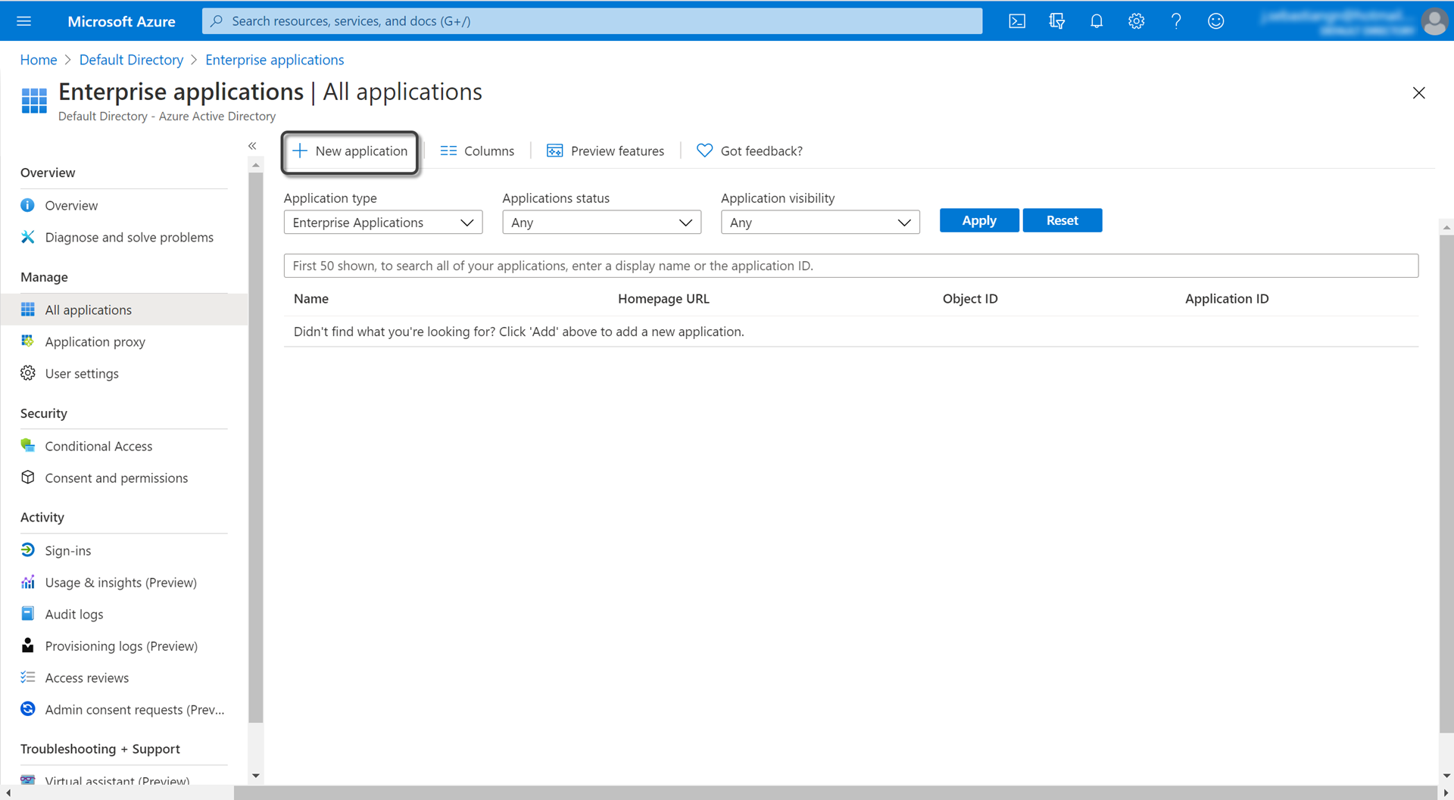Click Enterprise applications breadcrumb link
This screenshot has width=1454, height=800.
click(274, 60)
